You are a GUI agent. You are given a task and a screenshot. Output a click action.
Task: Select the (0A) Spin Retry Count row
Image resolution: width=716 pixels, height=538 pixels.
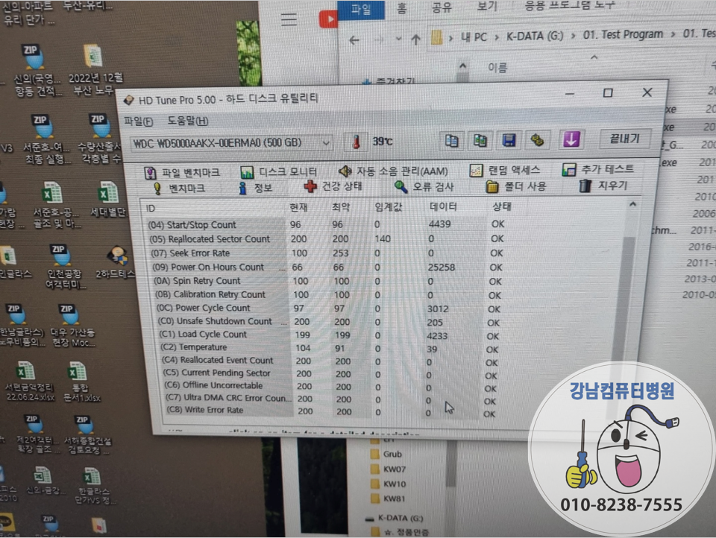(x=328, y=281)
